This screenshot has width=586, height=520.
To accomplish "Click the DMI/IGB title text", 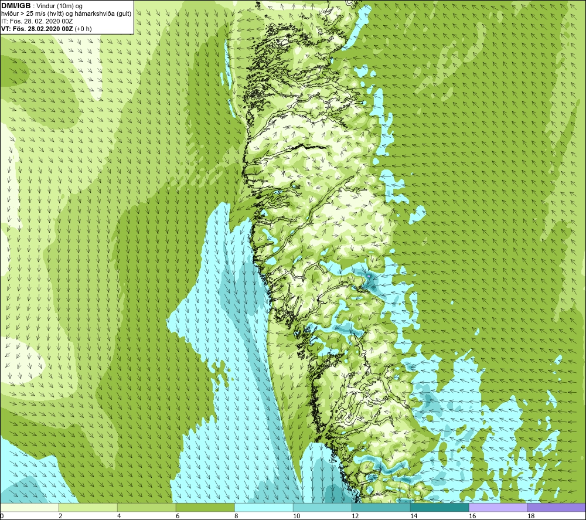I will pyautogui.click(x=16, y=6).
